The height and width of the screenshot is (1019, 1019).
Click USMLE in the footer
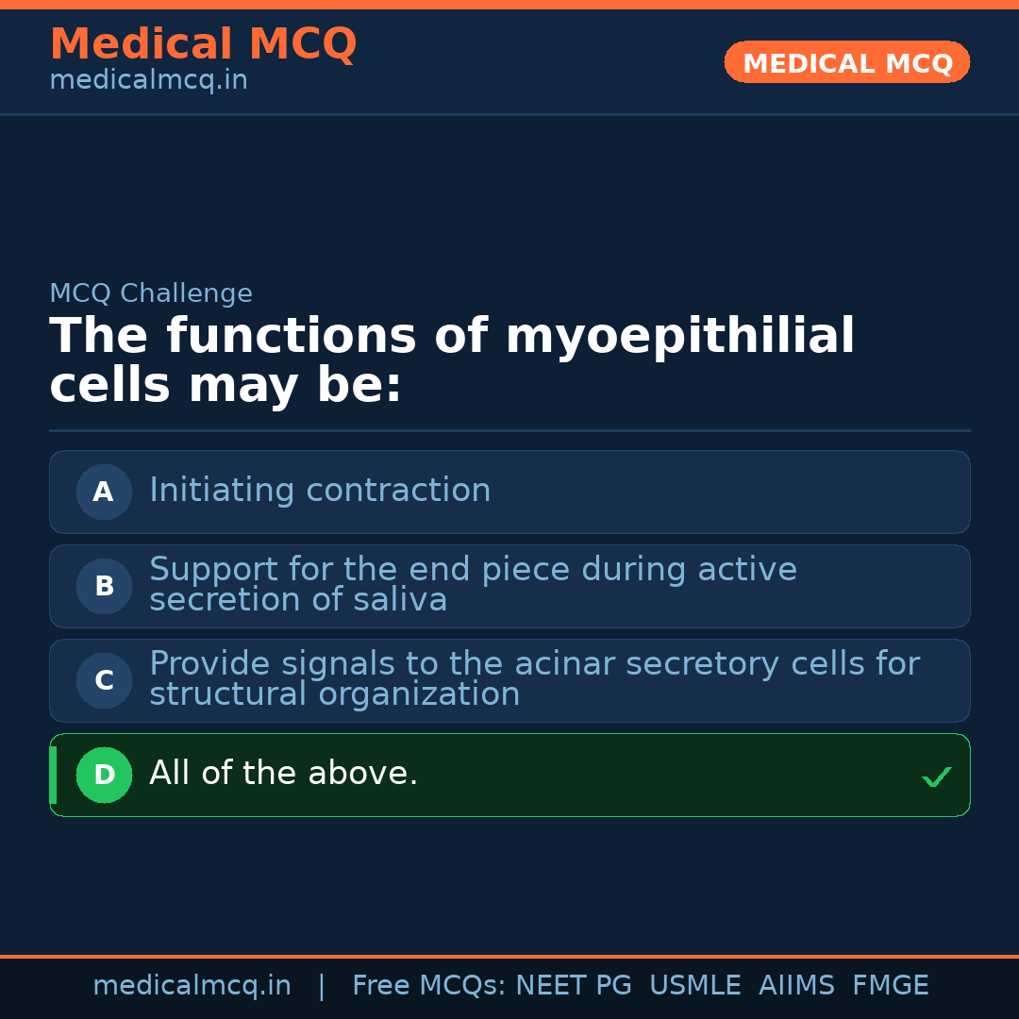coord(694,986)
